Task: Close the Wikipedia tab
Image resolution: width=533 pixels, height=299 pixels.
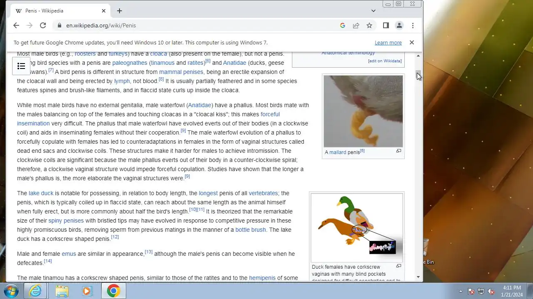Action: tap(104, 11)
